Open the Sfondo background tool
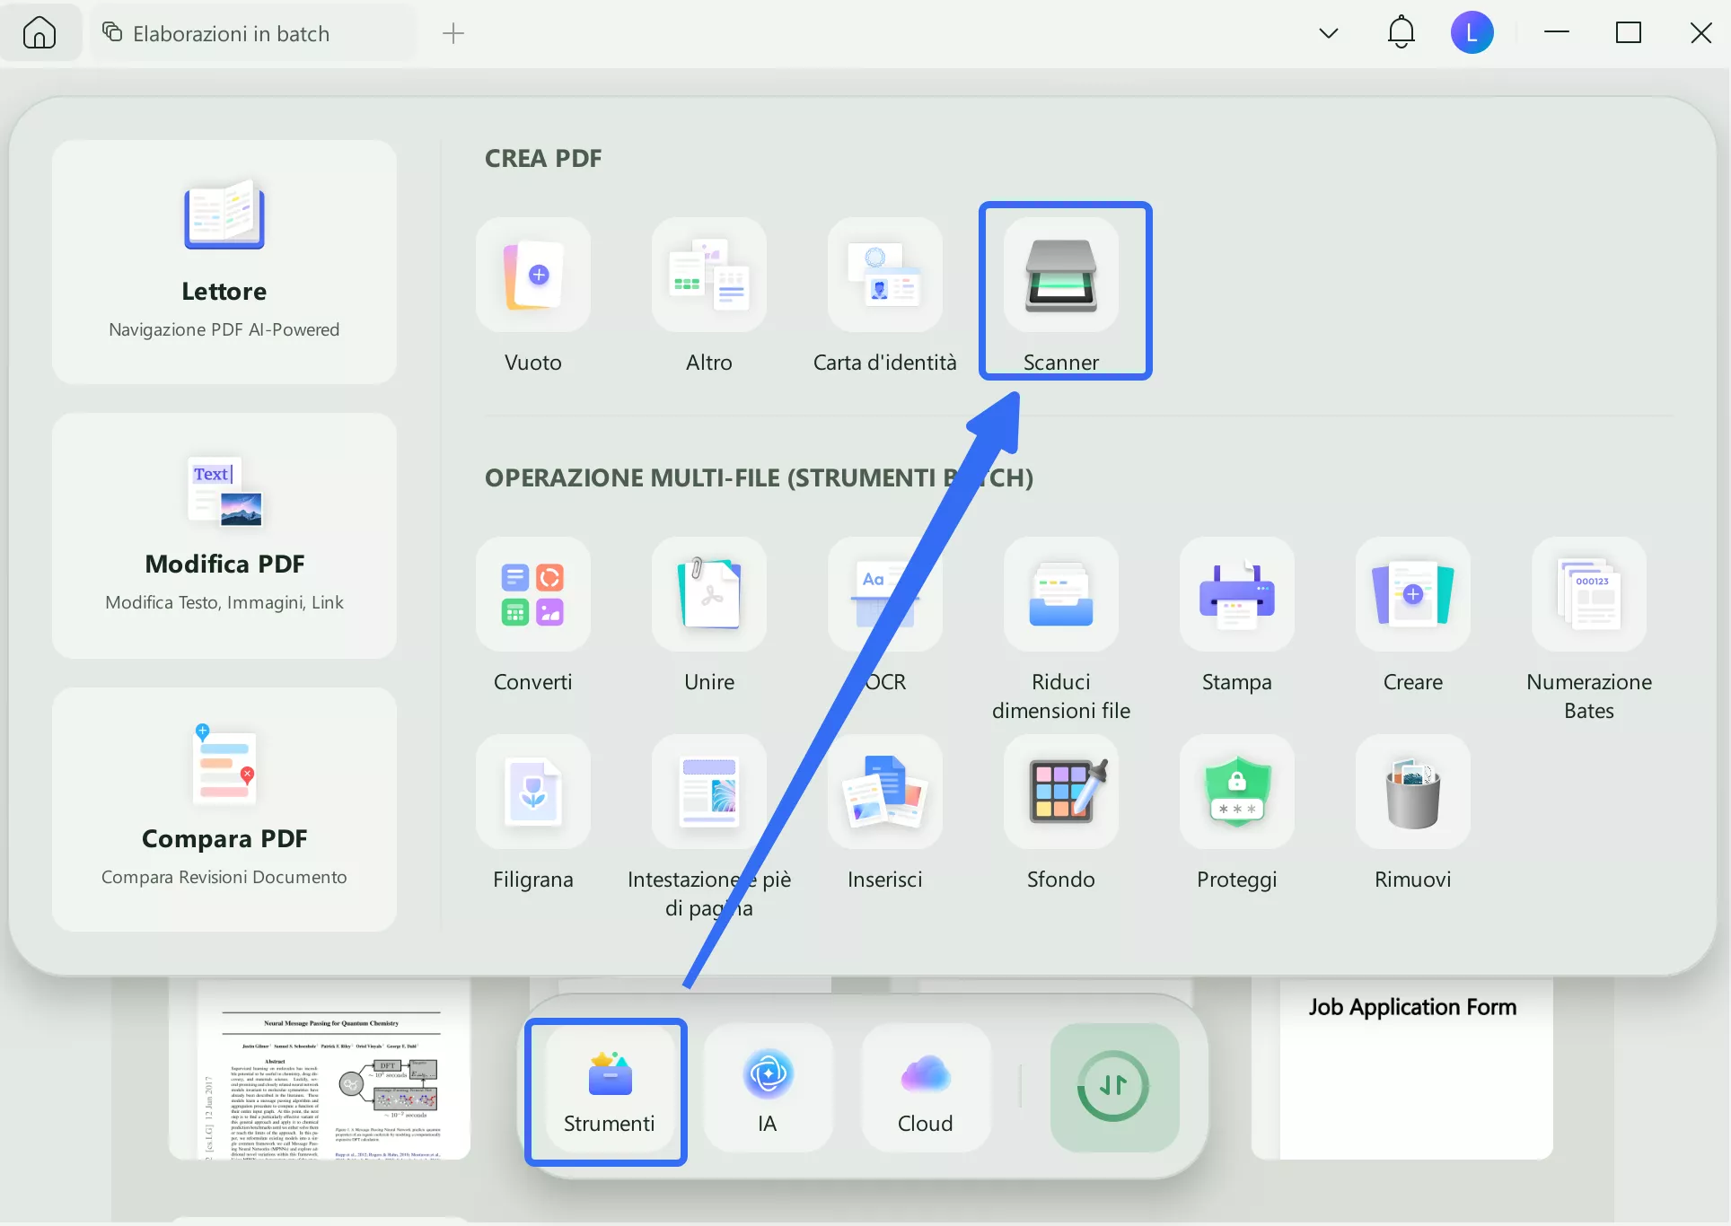Screen dimensions: 1731x1226 (x=1060, y=793)
